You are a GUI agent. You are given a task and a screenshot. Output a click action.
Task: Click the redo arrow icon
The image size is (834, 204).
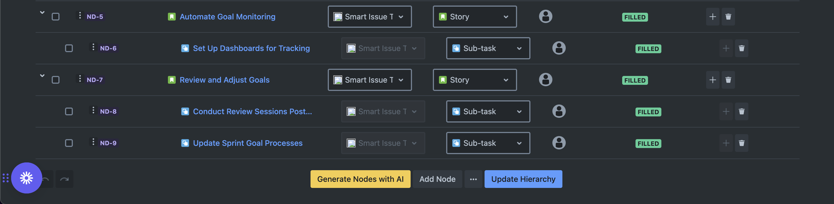coord(64,179)
